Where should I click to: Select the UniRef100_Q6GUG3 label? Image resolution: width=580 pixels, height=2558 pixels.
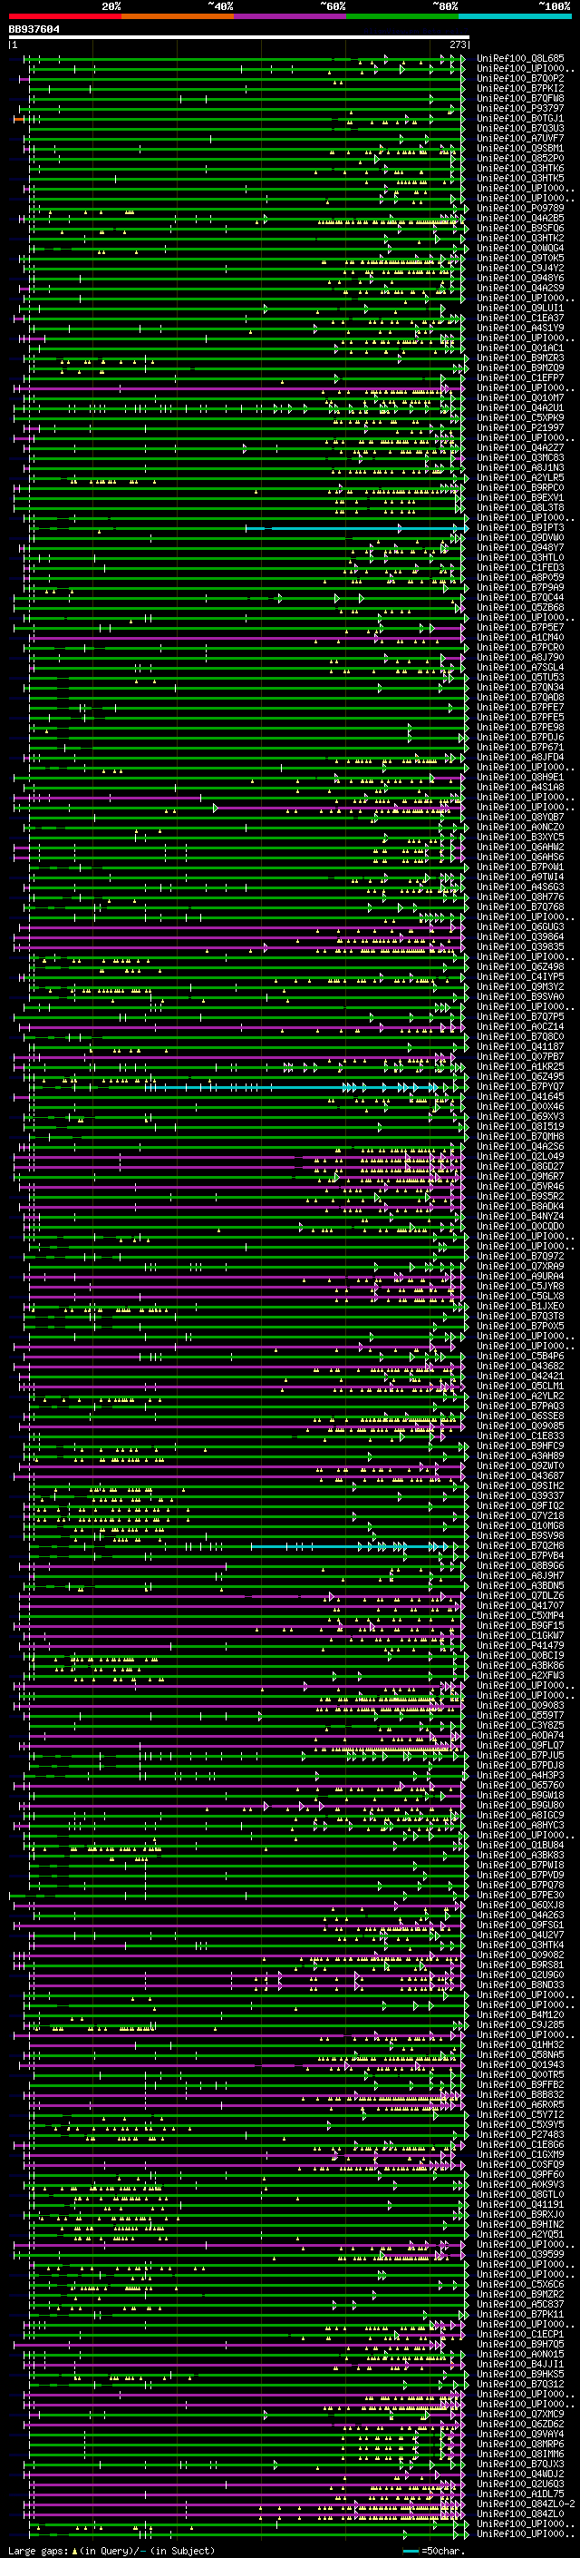click(520, 927)
